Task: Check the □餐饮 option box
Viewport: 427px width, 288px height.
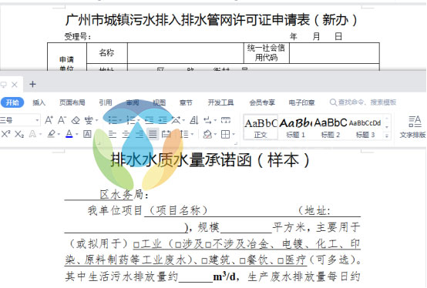Action: [243, 261]
